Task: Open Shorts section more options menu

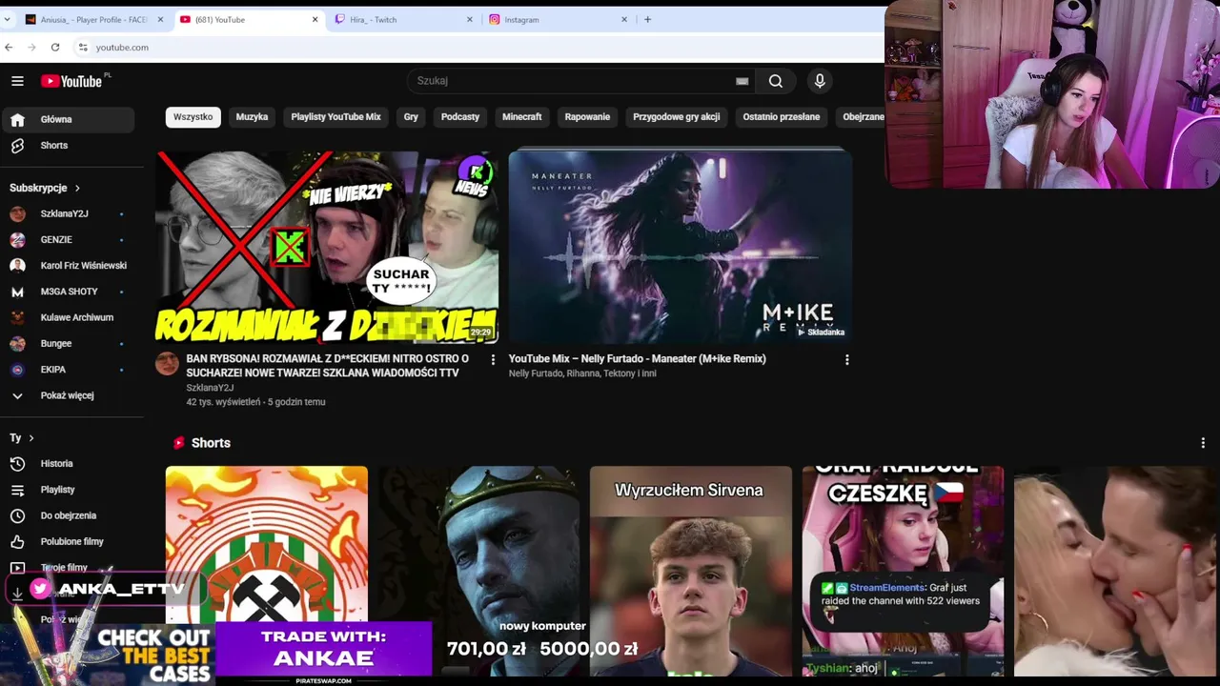Action: point(1202,443)
